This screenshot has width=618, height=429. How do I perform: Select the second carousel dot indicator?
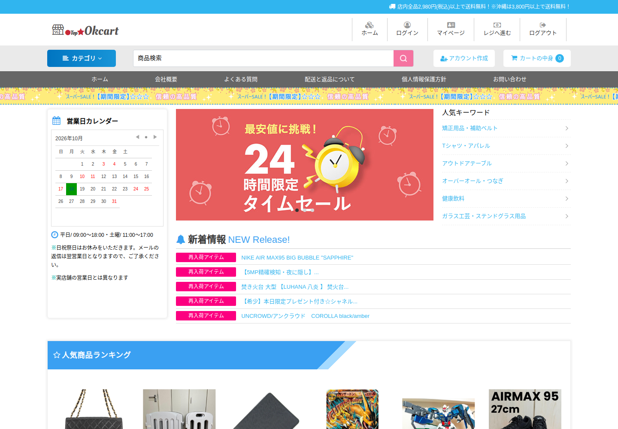point(305,210)
